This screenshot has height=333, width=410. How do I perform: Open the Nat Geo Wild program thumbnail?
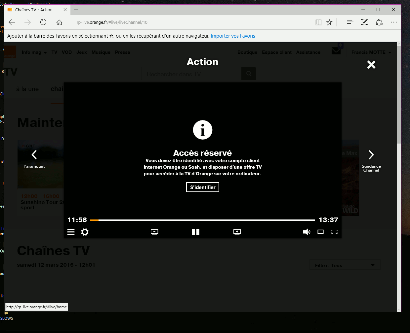(350, 178)
